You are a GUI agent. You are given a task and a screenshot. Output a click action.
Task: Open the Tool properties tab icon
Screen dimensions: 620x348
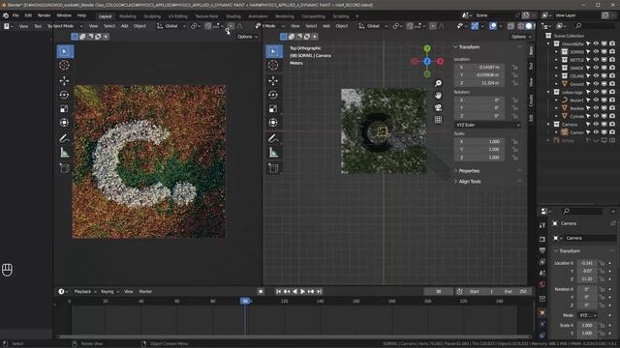542,225
